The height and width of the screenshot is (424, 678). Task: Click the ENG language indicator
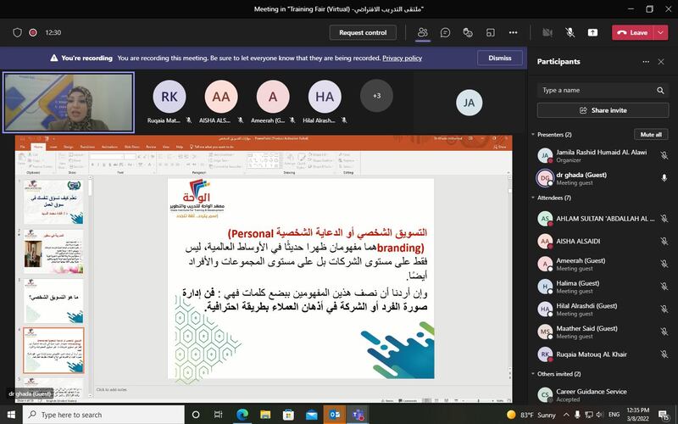click(x=614, y=415)
